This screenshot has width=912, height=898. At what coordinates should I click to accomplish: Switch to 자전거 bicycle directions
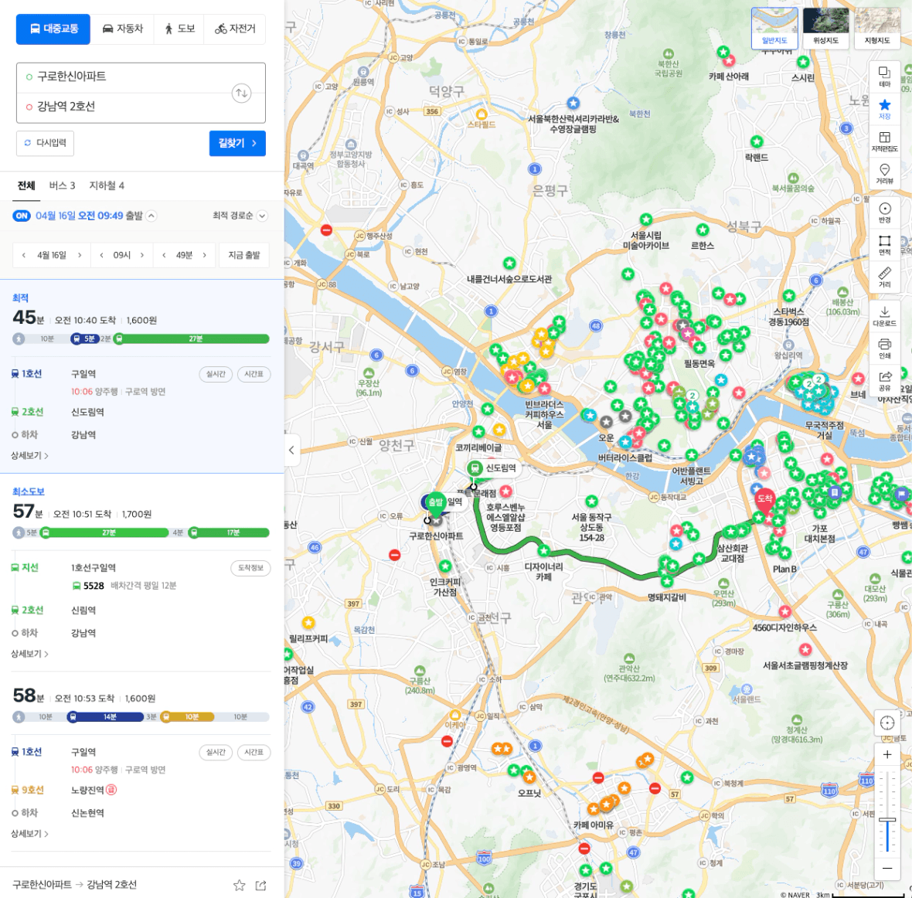click(x=235, y=29)
